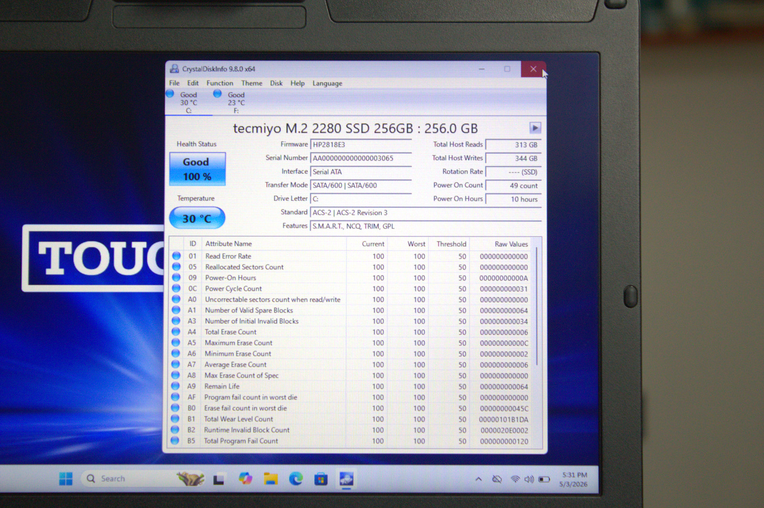The height and width of the screenshot is (508, 764).
Task: Click the CrystalDiskInfo title bar app icon
Action: point(174,69)
